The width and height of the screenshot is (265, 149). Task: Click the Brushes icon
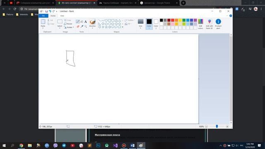pos(92,22)
